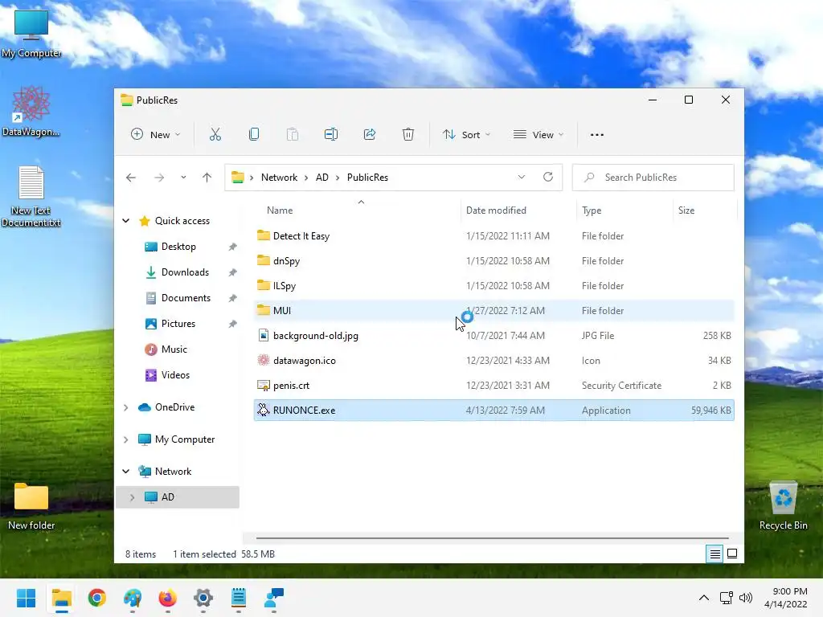Image resolution: width=823 pixels, height=617 pixels.
Task: Click the Cut scissors icon
Action: click(x=215, y=134)
